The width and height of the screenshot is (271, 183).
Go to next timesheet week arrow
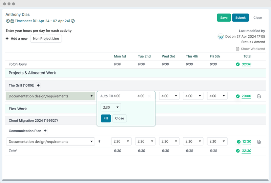pos(73,21)
